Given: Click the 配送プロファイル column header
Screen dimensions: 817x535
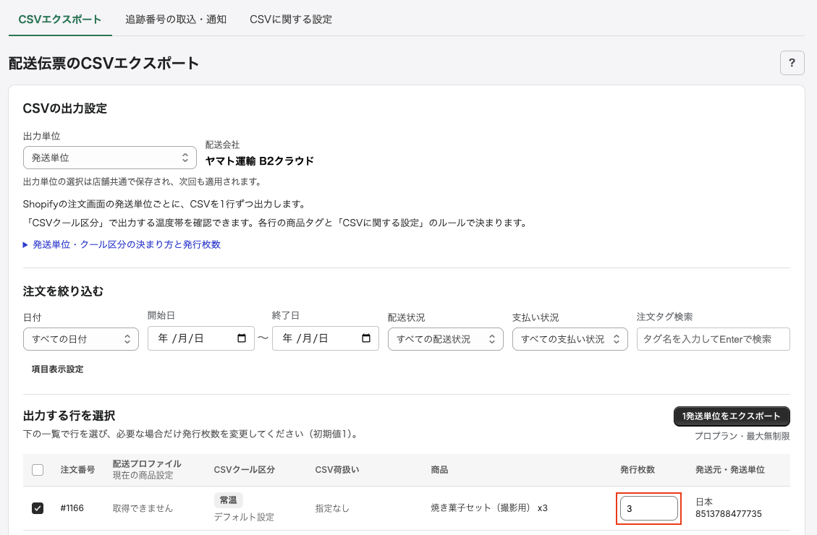Looking at the screenshot, I should tap(147, 463).
